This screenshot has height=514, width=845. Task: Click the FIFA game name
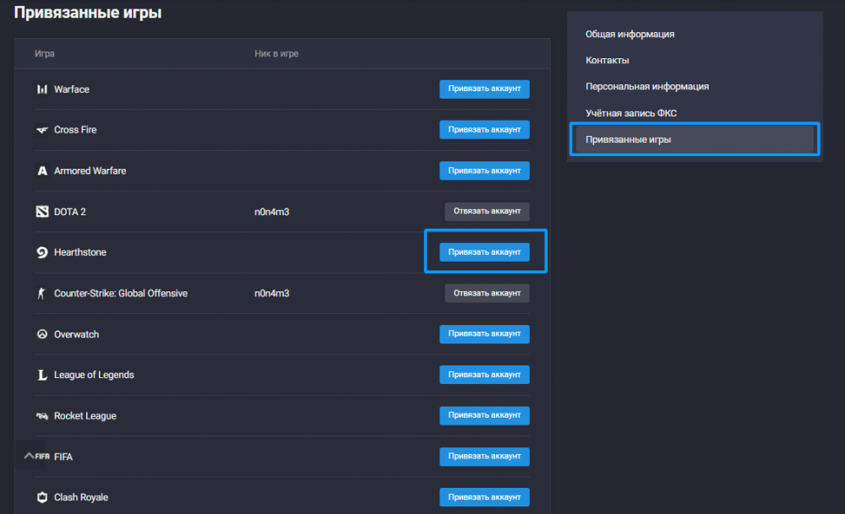(63, 457)
